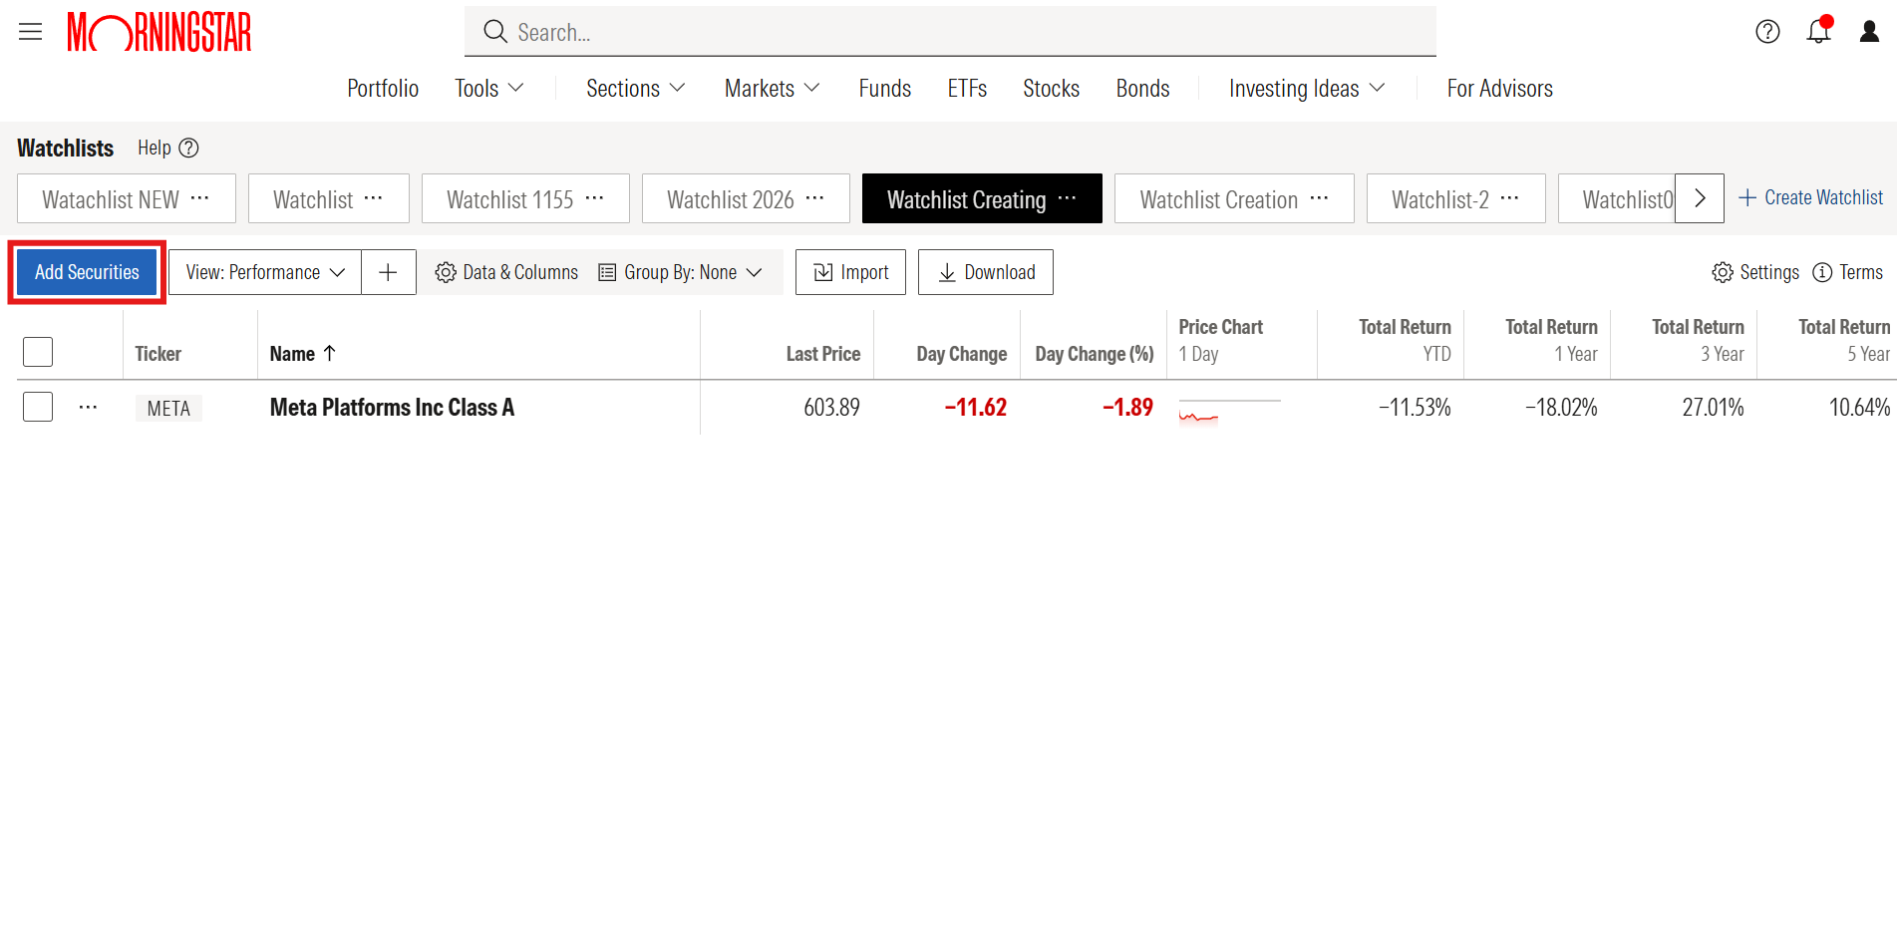The image size is (1897, 937).
Task: View Terms information
Action: point(1848,272)
